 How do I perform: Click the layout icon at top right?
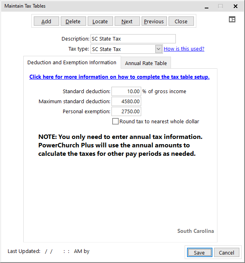pos(232,19)
